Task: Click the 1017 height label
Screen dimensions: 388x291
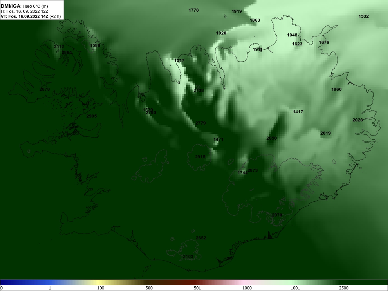Action: click(x=179, y=61)
